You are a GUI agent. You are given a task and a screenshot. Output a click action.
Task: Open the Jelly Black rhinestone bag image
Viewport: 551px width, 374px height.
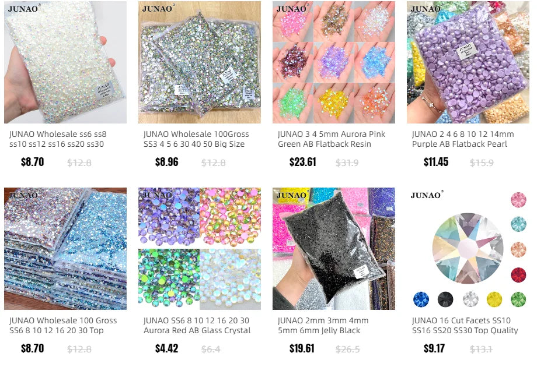point(334,249)
